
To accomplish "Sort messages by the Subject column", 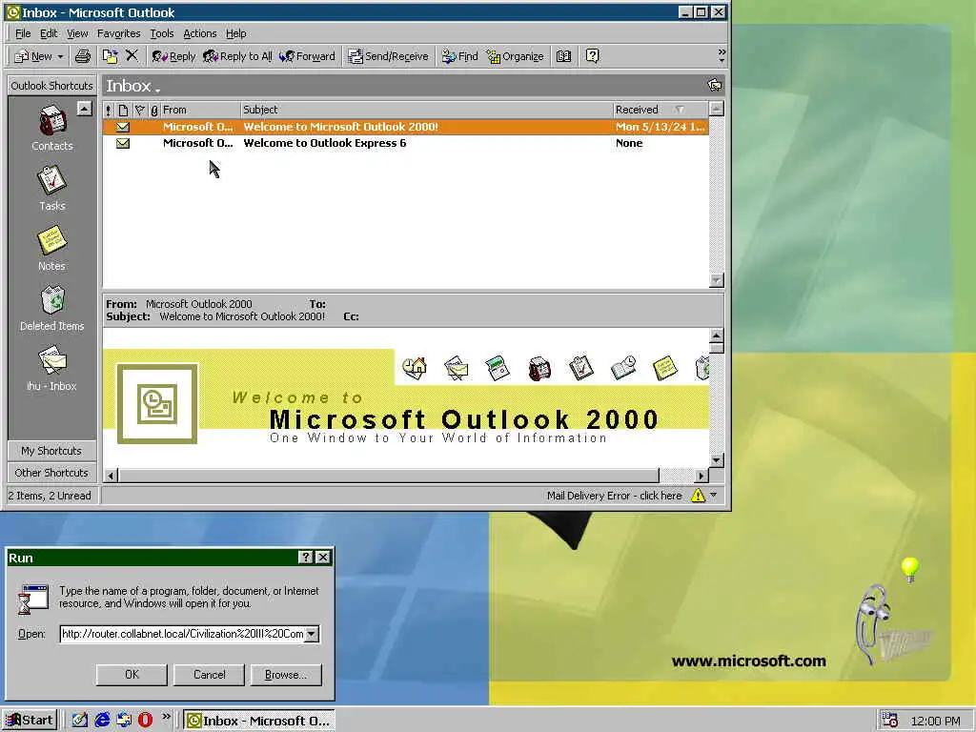I will pyautogui.click(x=427, y=110).
